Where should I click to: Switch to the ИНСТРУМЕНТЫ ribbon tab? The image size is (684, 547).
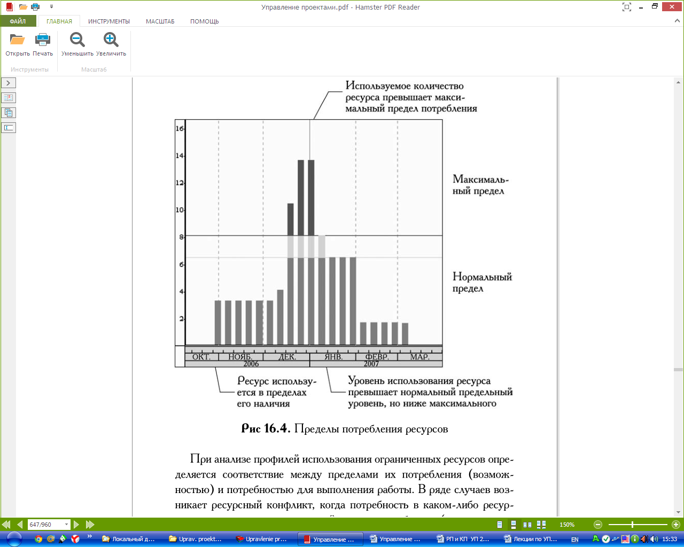(x=109, y=21)
